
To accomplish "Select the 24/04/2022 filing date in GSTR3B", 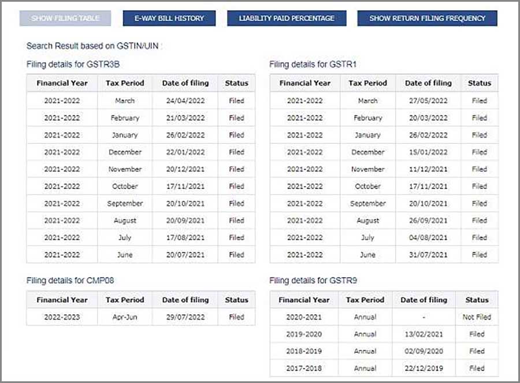I will (x=185, y=101).
